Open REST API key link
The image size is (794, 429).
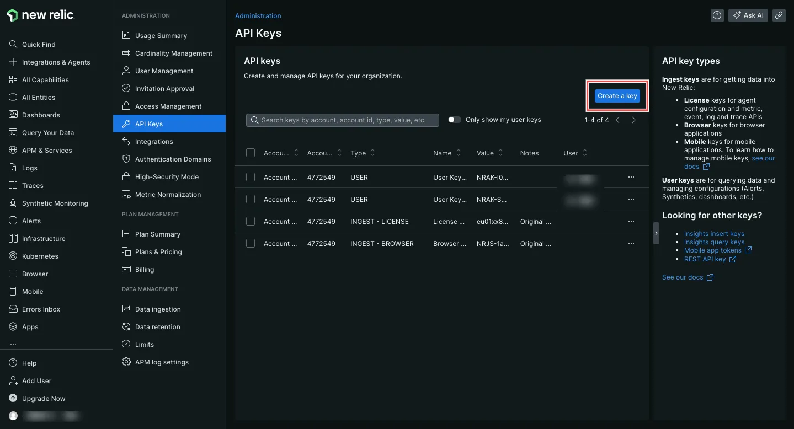click(710, 259)
